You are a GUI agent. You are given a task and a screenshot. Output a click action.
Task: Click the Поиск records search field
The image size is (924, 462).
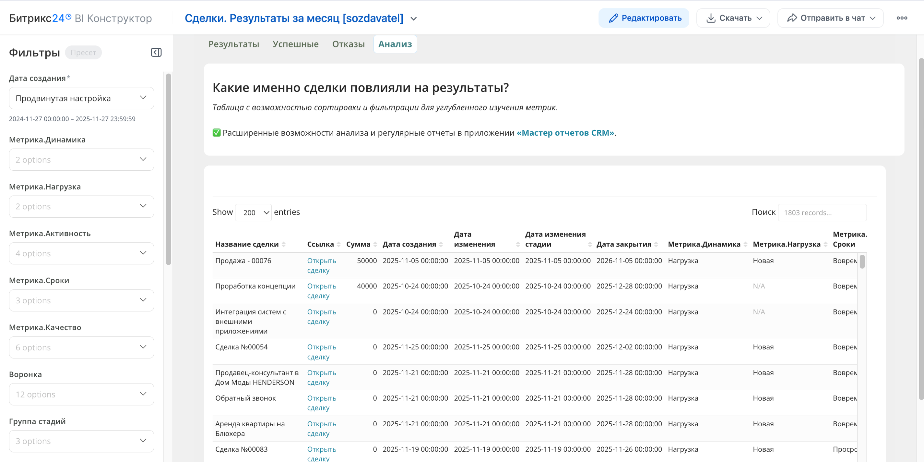[822, 213]
